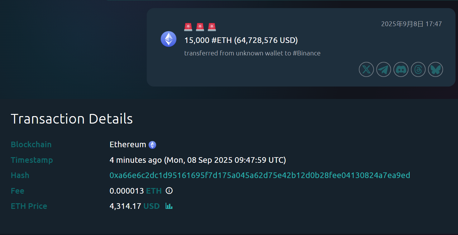Image resolution: width=458 pixels, height=235 pixels.
Task: Click the ETH Price label
Action: click(x=29, y=206)
